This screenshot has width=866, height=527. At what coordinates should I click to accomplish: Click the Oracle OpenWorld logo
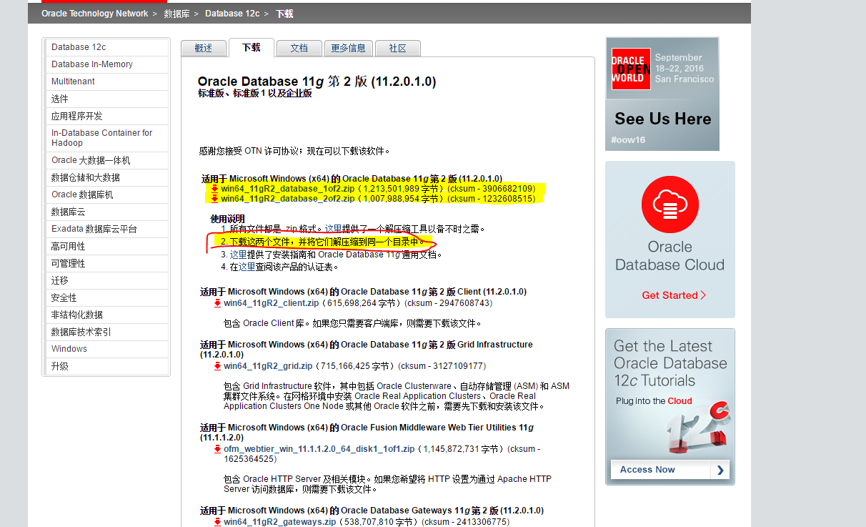(631, 69)
